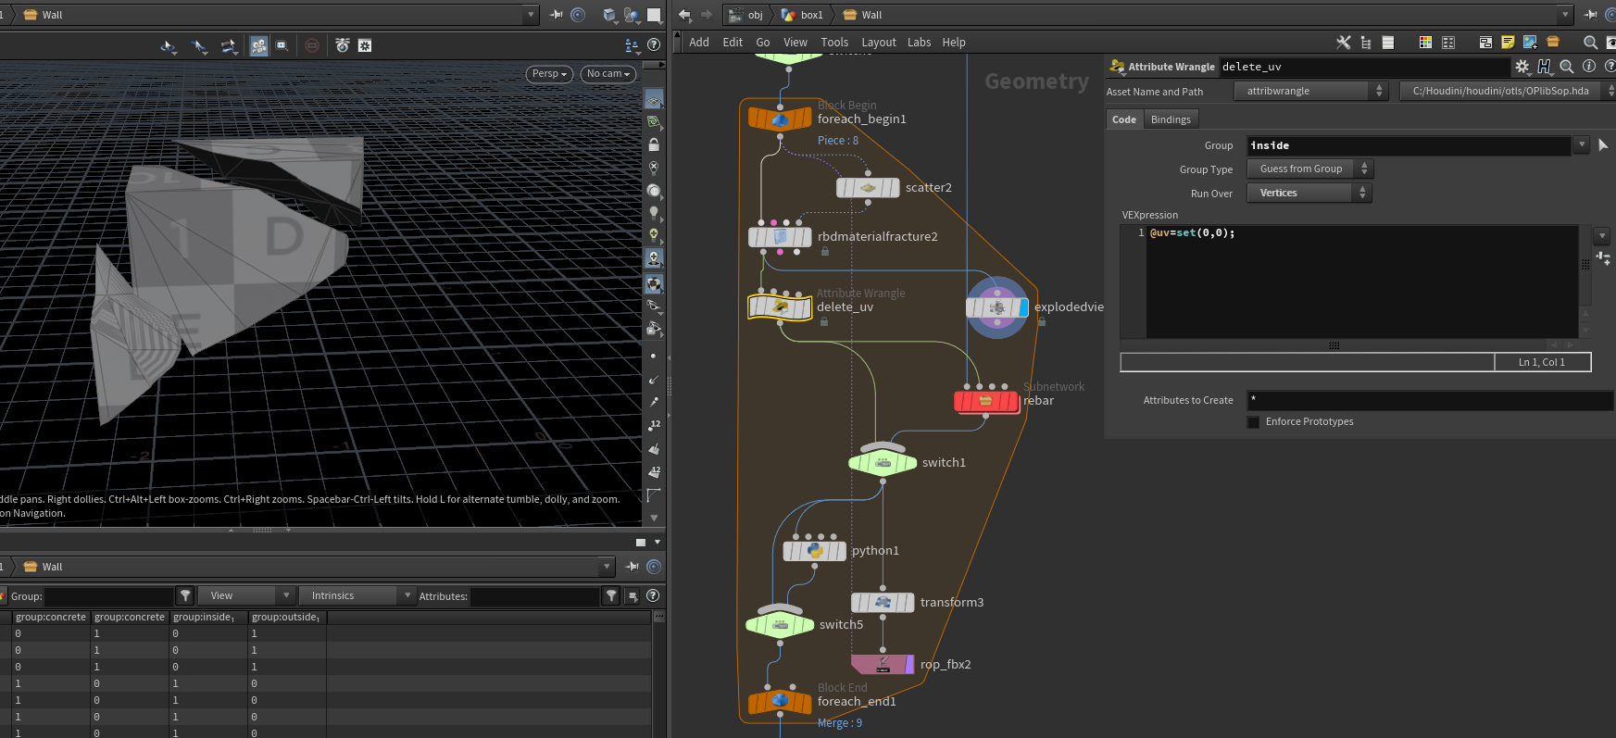The height and width of the screenshot is (738, 1616).
Task: Select the rebar subnetwork node
Action: (985, 401)
